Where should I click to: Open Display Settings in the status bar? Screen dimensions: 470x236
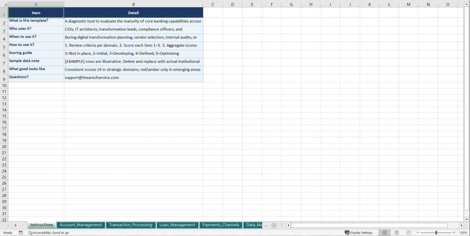point(359,233)
